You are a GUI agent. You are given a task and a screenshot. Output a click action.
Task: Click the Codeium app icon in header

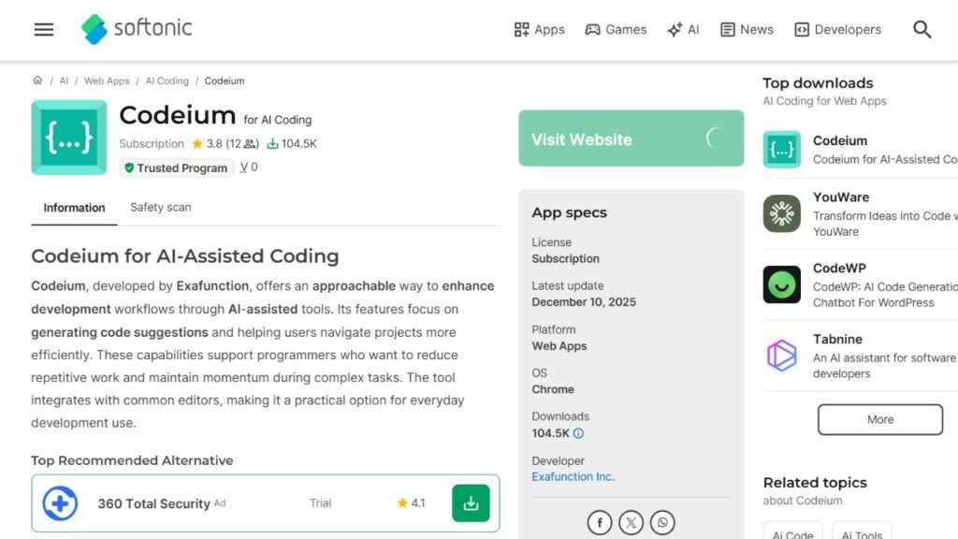(x=69, y=138)
